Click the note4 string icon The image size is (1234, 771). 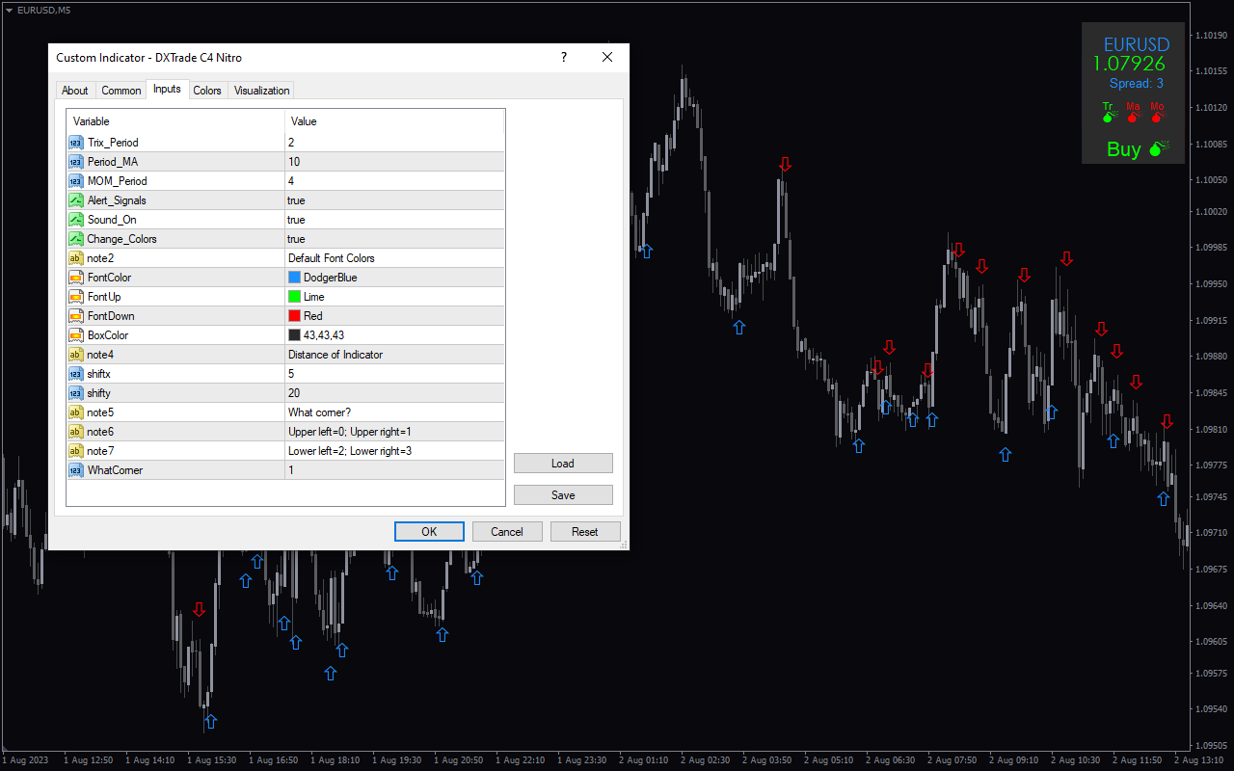click(x=76, y=355)
